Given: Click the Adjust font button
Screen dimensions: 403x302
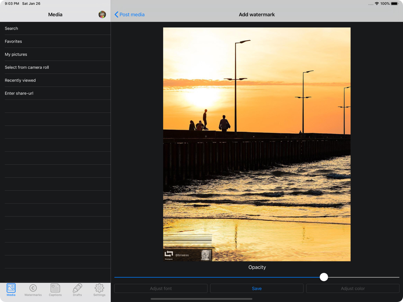Looking at the screenshot, I should 161,288.
